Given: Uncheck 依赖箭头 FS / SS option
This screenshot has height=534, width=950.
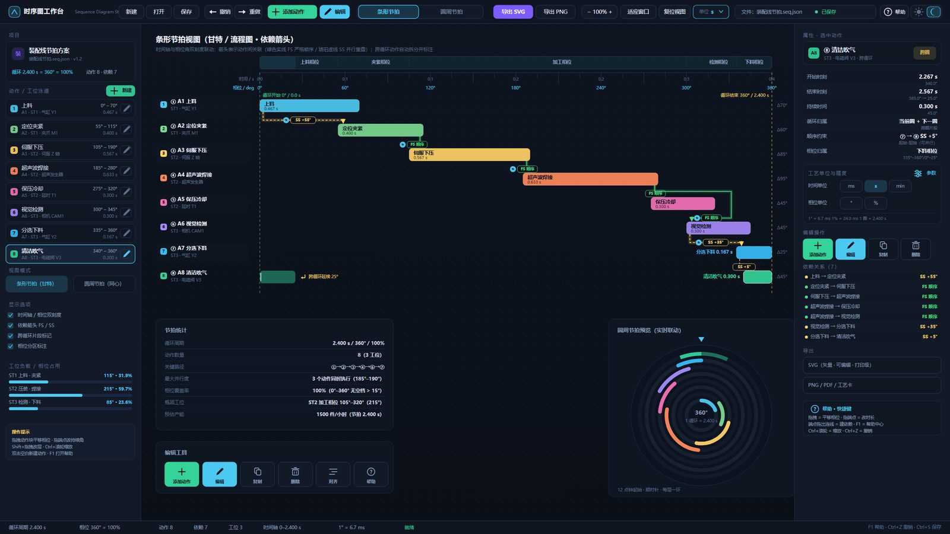Looking at the screenshot, I should pyautogui.click(x=11, y=325).
